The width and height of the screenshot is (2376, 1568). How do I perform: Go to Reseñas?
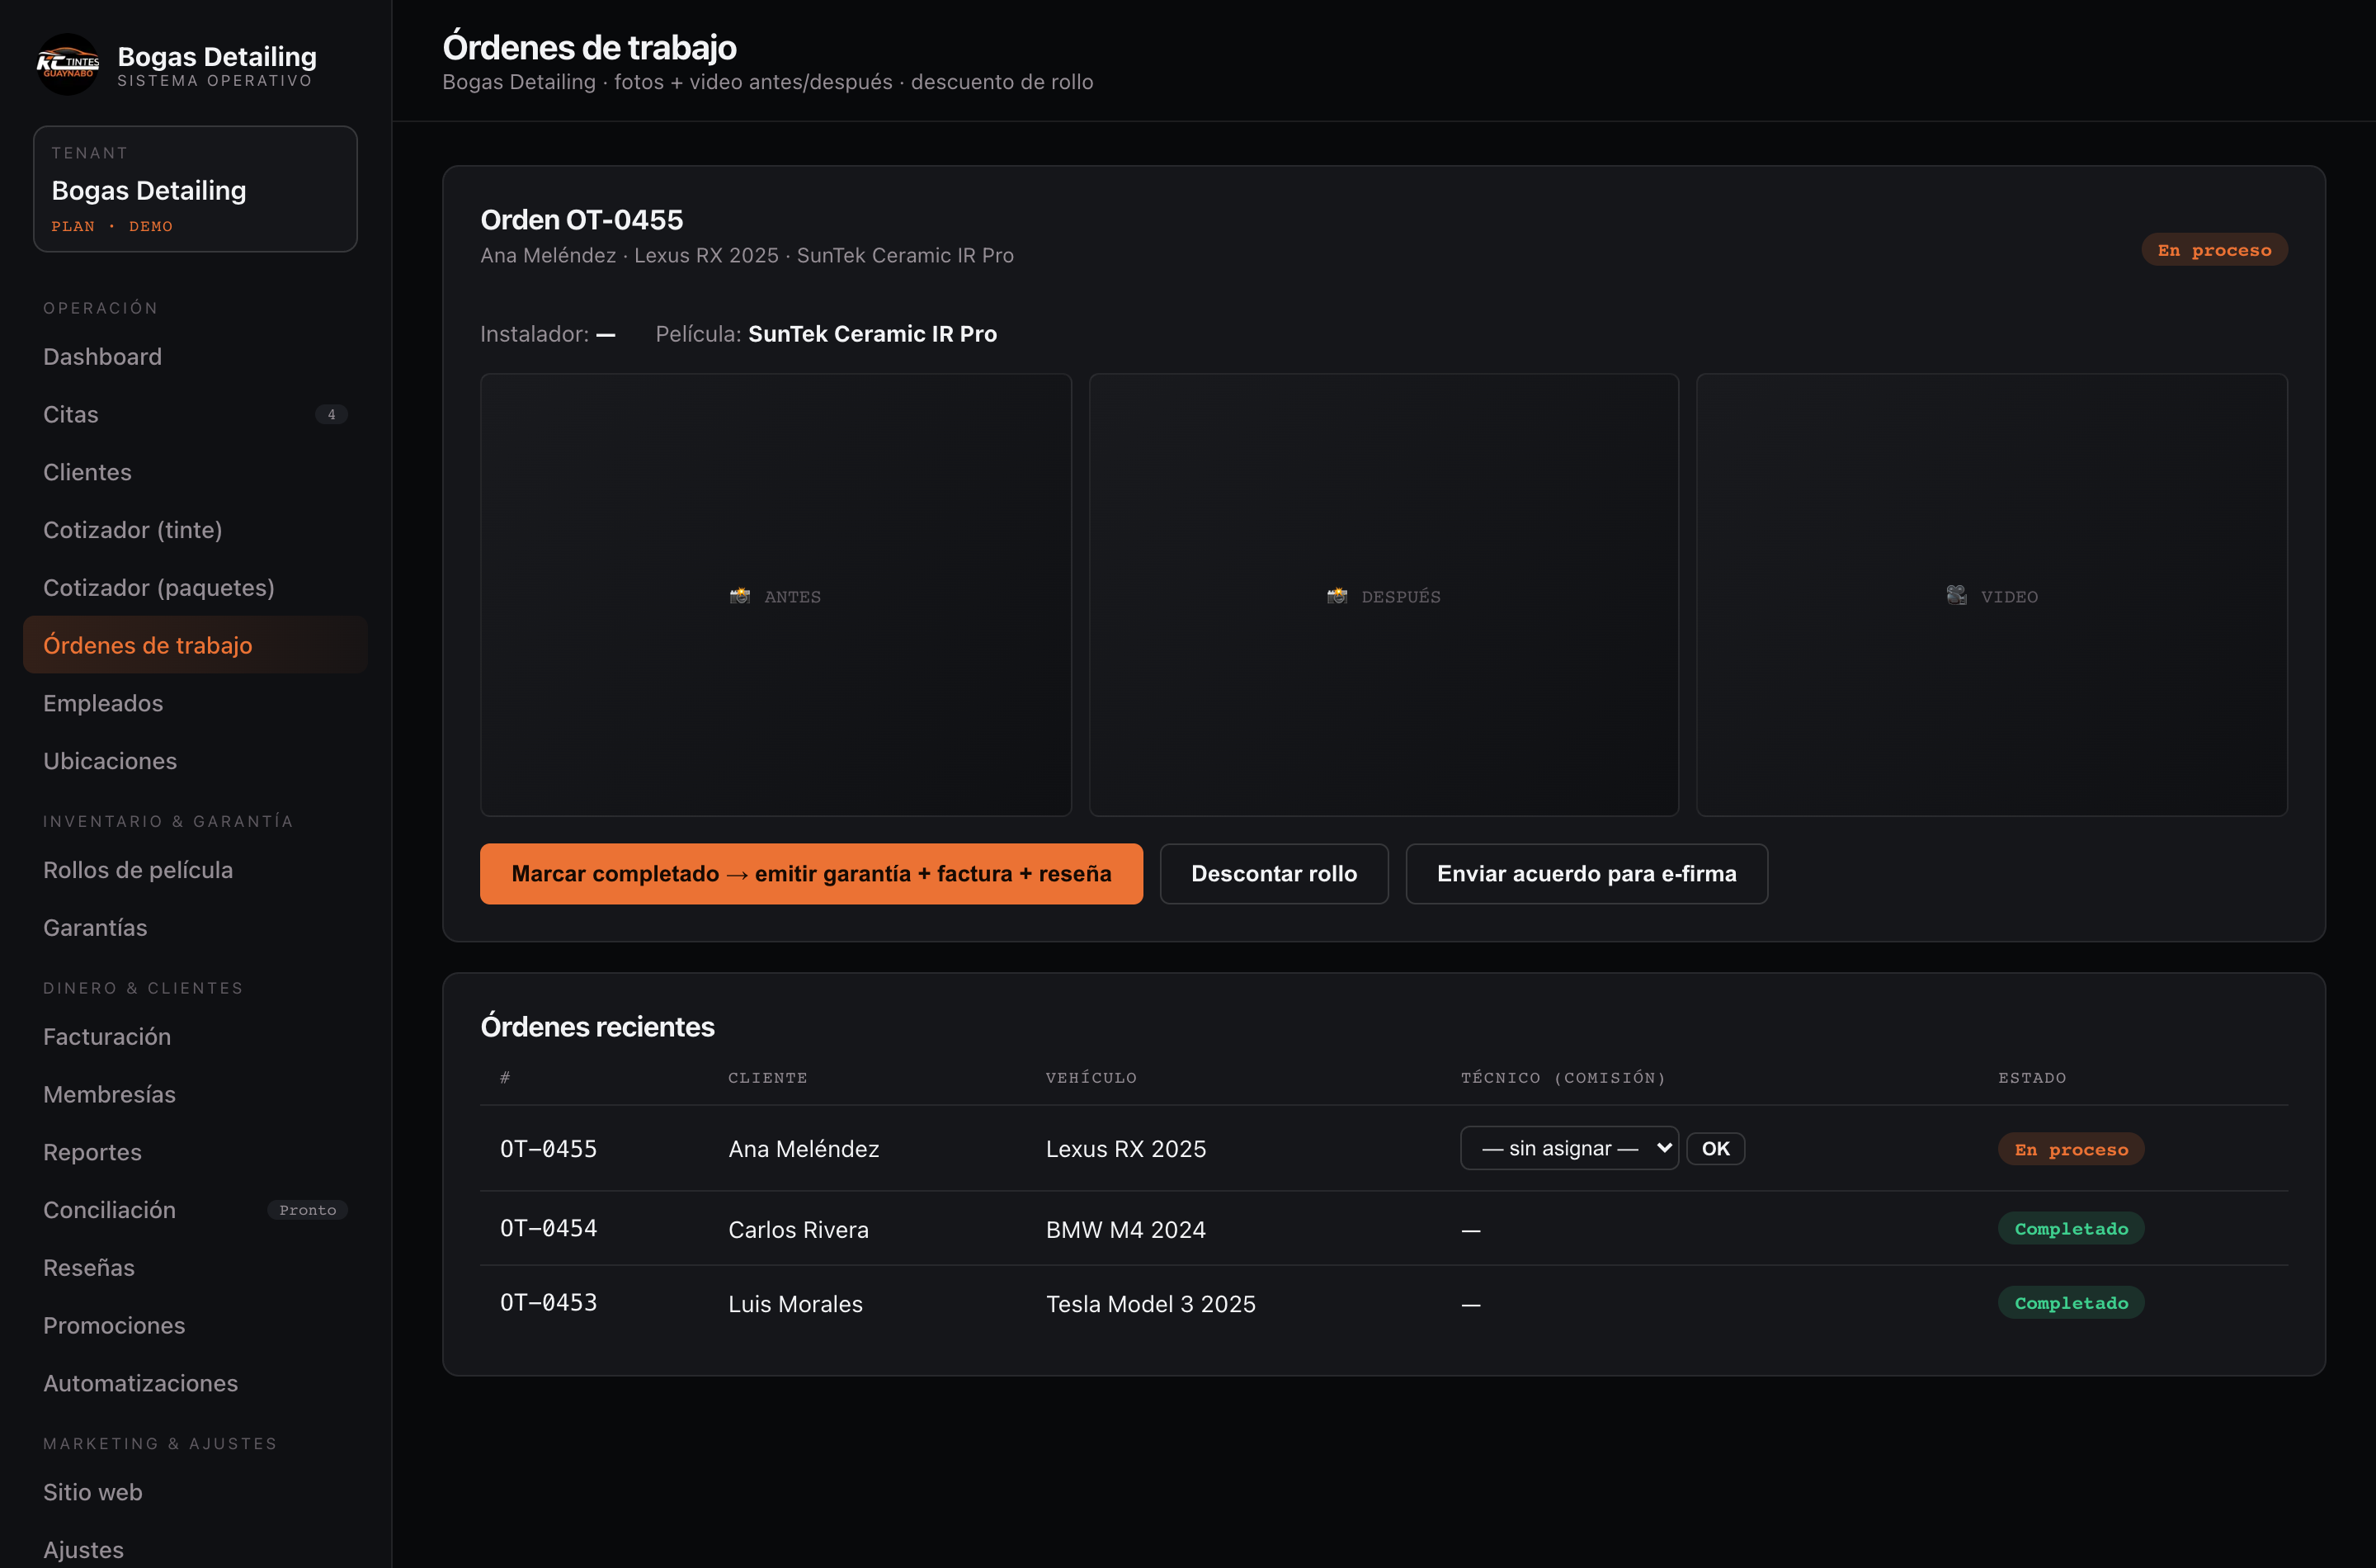pos(195,1268)
